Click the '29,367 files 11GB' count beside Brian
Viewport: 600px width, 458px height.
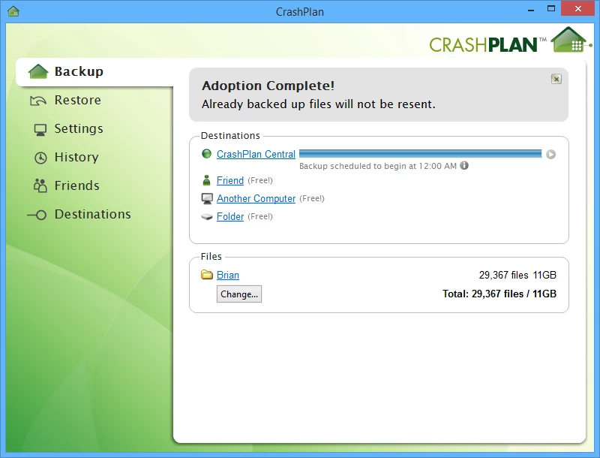(517, 275)
